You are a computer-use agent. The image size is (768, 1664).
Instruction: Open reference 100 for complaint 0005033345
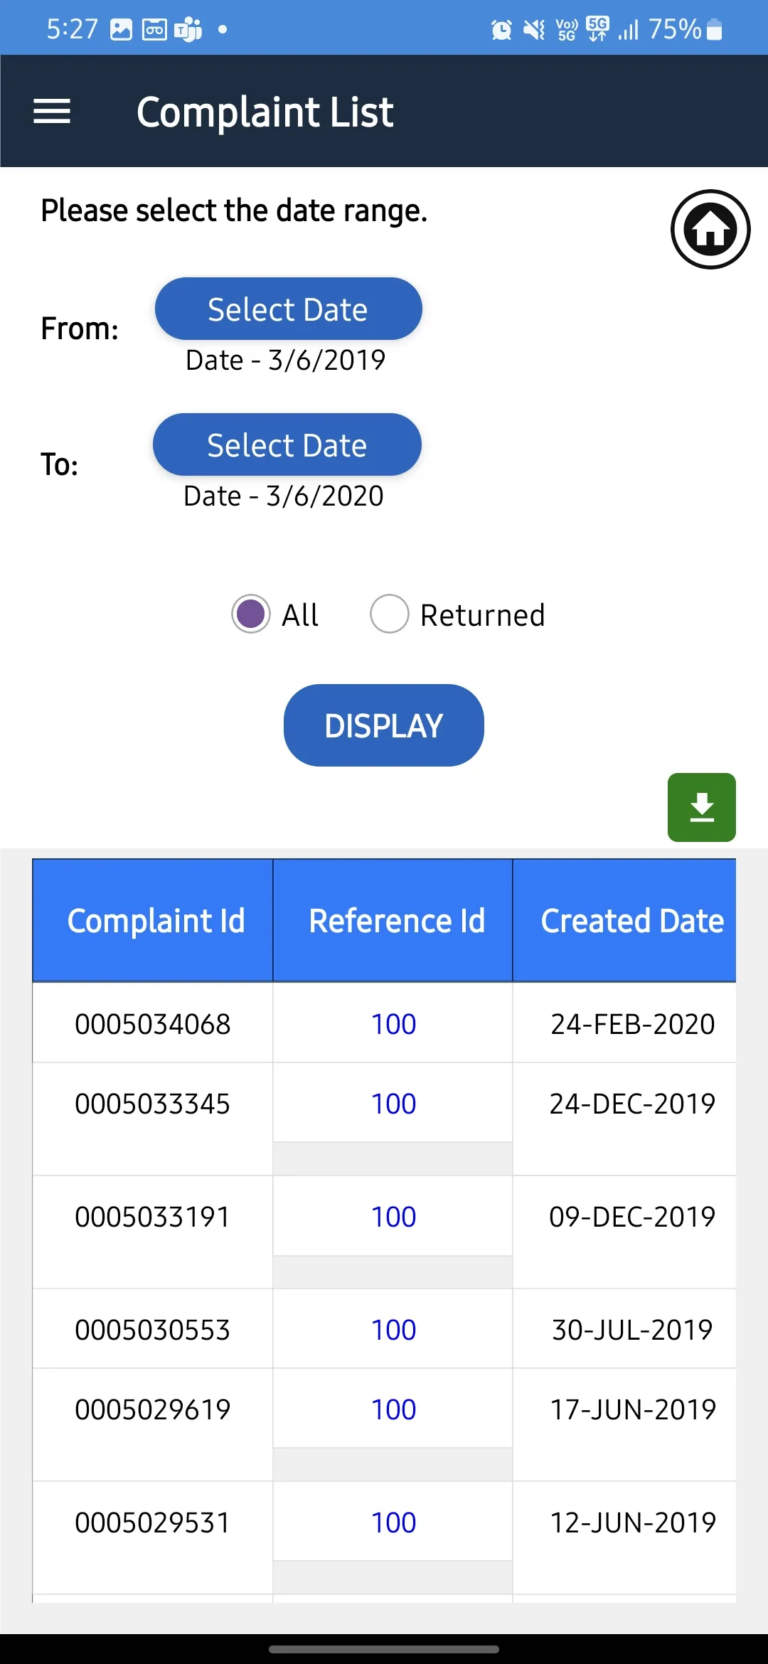click(393, 1104)
